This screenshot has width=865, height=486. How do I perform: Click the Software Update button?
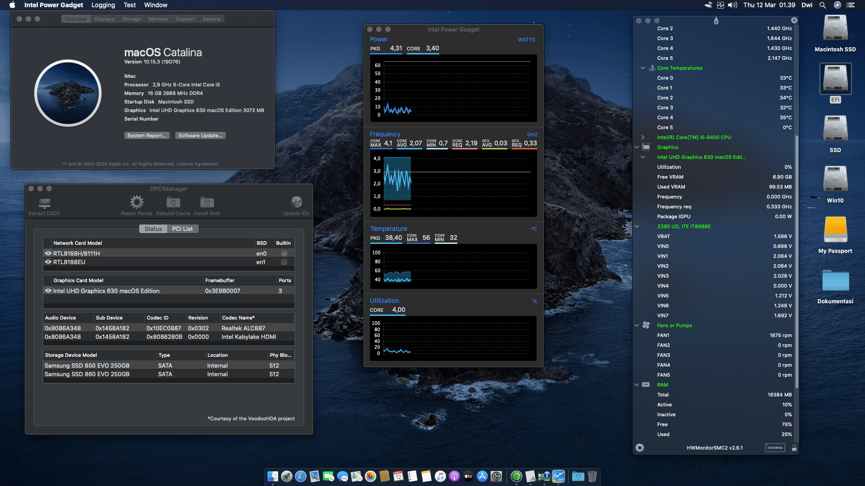pyautogui.click(x=200, y=135)
